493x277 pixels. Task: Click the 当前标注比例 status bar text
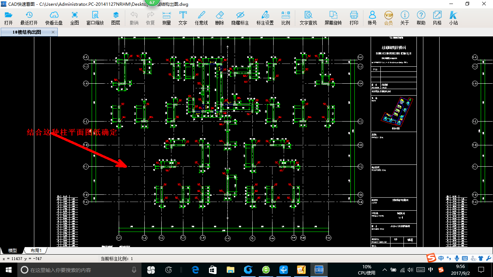tap(117, 259)
